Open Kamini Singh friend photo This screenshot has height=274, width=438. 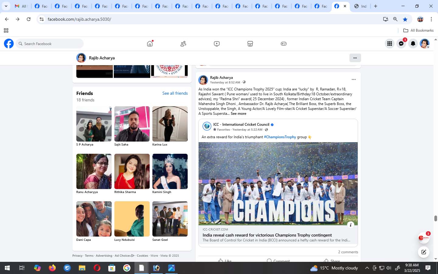pos(170,171)
